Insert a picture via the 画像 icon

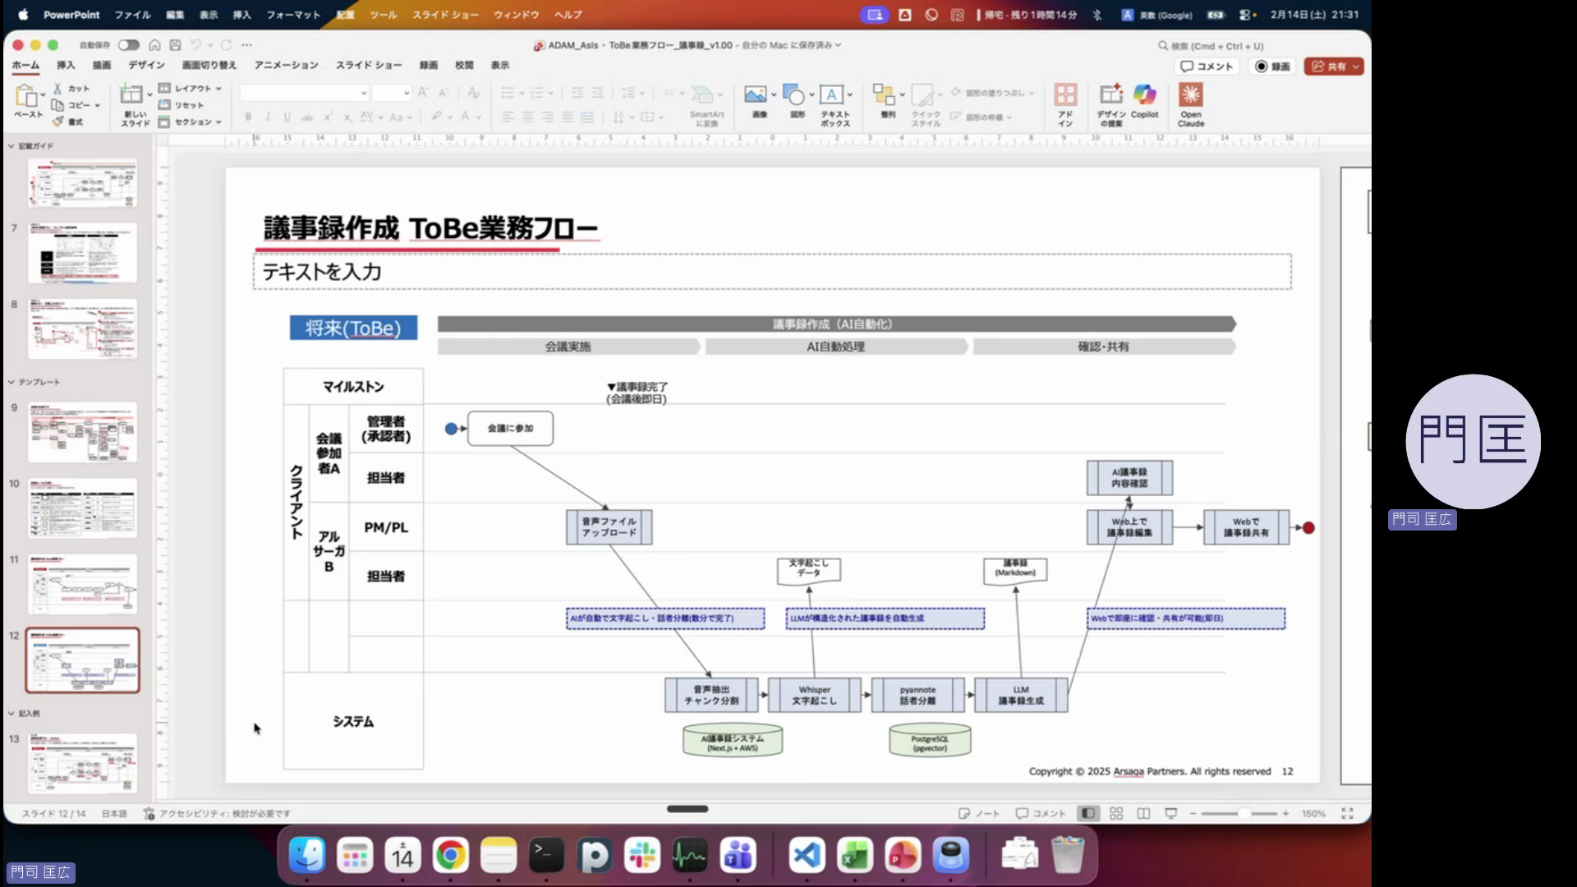coord(756,99)
